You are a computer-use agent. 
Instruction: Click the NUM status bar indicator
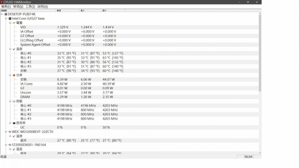(248, 157)
